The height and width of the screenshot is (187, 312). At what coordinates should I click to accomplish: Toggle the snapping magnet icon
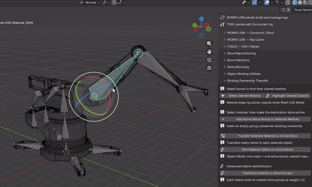pyautogui.click(x=114, y=3)
